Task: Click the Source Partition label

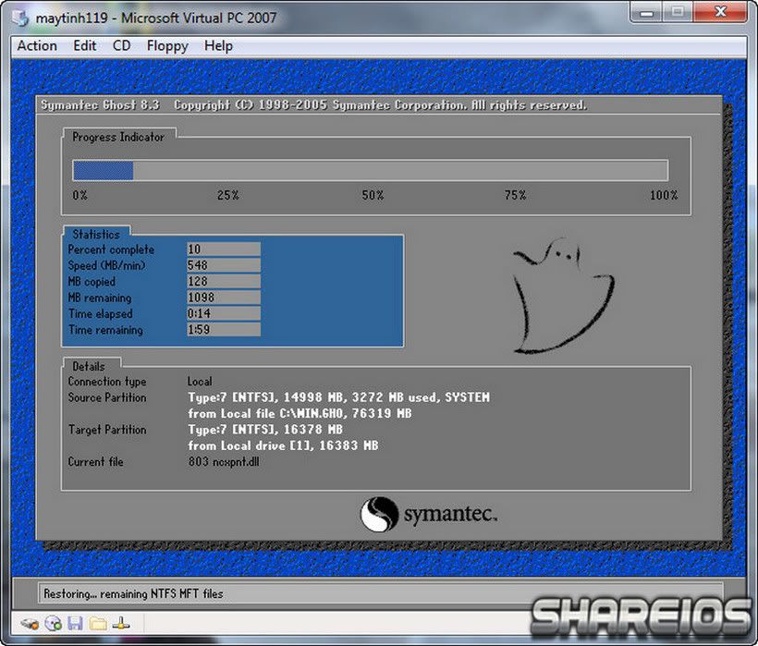Action: (107, 397)
